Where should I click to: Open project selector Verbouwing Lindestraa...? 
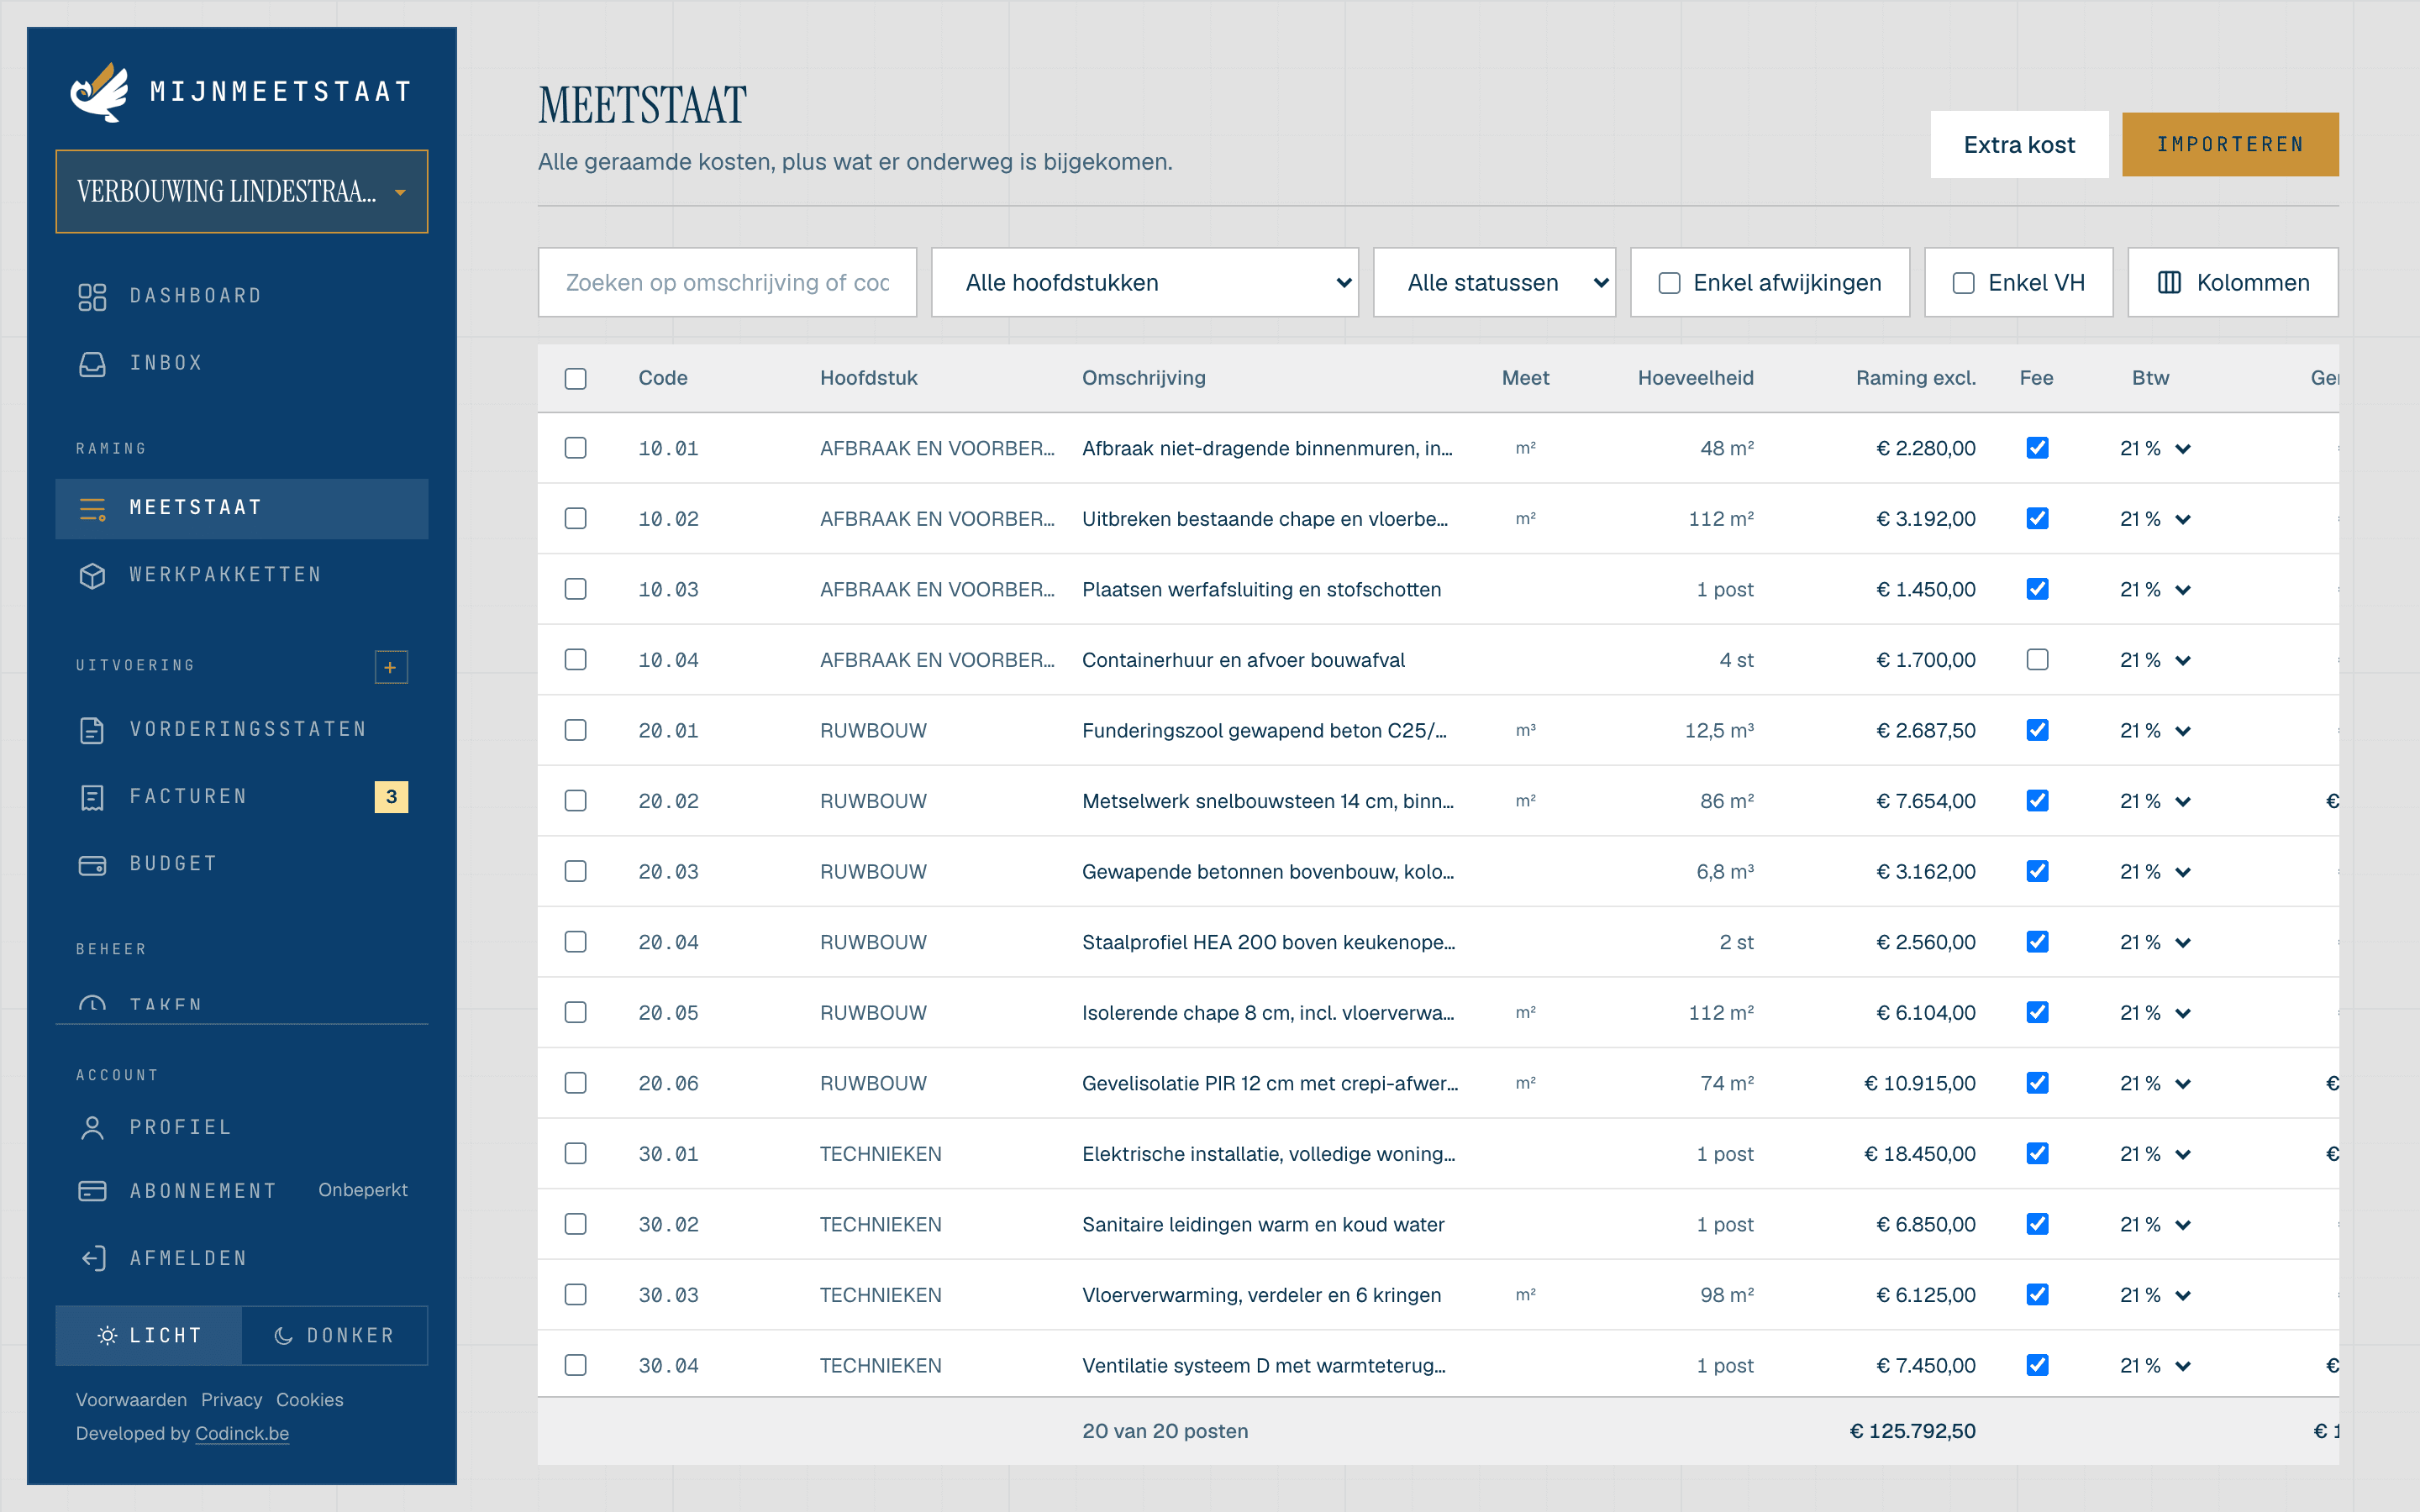pos(242,191)
